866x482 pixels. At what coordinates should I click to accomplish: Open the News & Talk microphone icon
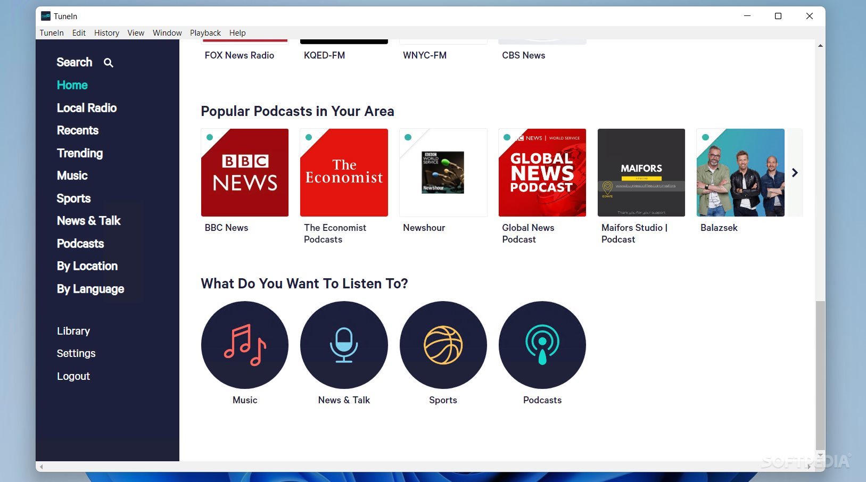tap(344, 345)
